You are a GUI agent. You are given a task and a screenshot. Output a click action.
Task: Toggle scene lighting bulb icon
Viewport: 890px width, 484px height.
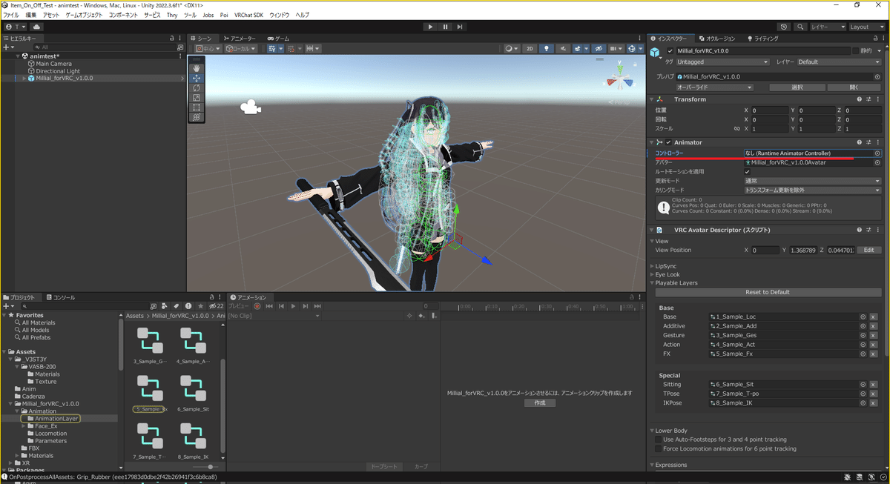547,48
